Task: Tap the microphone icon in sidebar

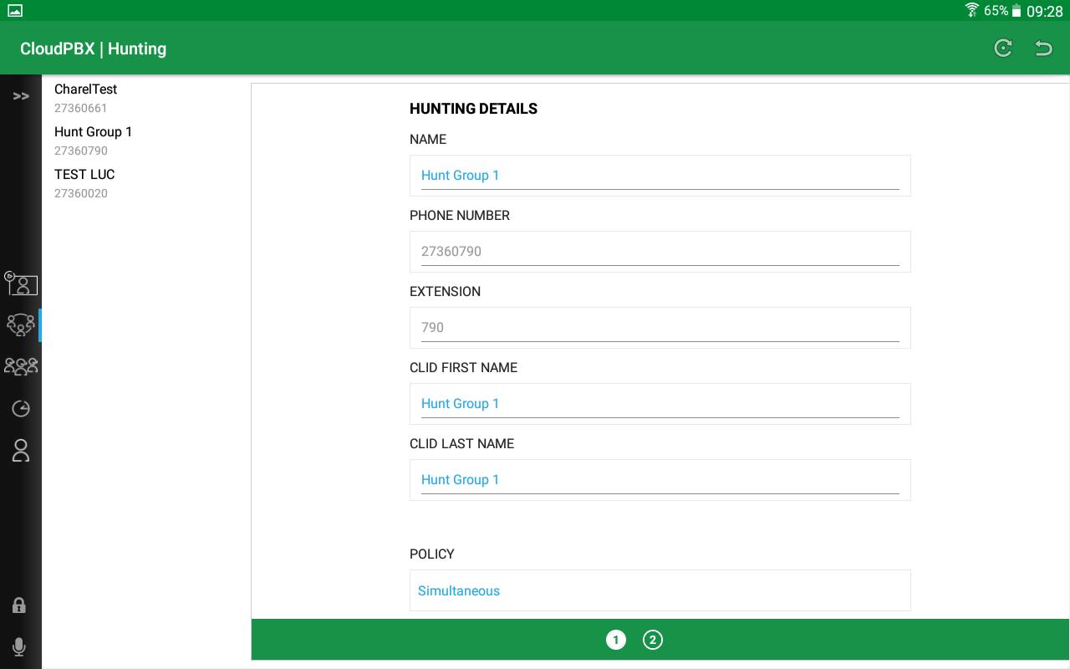Action: pyautogui.click(x=19, y=646)
